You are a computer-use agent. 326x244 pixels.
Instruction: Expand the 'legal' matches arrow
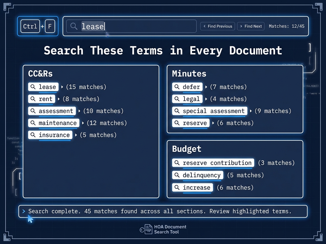point(206,99)
